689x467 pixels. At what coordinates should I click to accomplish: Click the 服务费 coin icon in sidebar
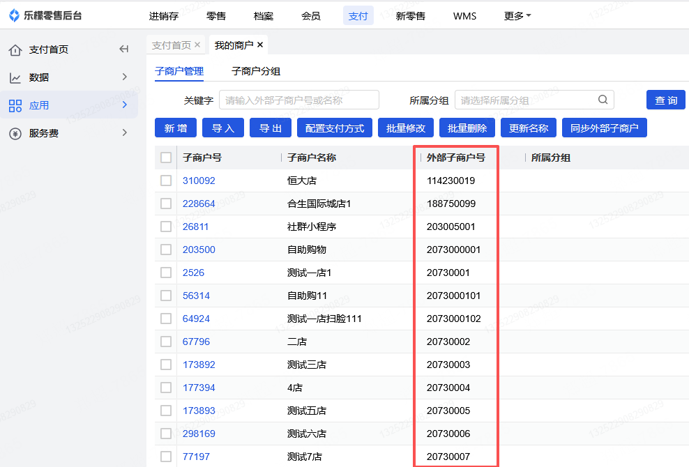pos(15,134)
